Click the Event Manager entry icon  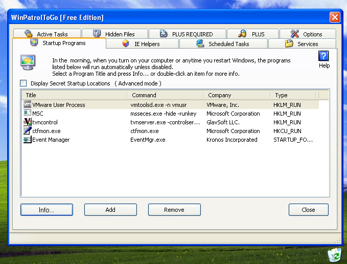[x=28, y=140]
